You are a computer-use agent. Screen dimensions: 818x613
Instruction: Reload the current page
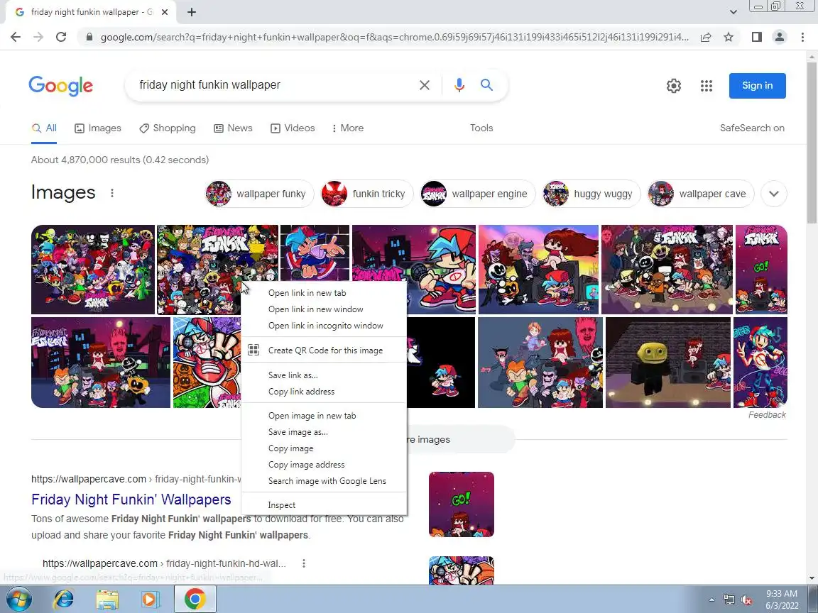61,37
